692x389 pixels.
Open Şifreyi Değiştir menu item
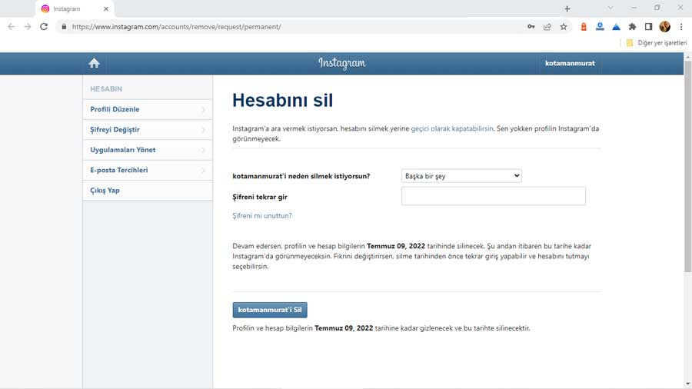[148, 130]
